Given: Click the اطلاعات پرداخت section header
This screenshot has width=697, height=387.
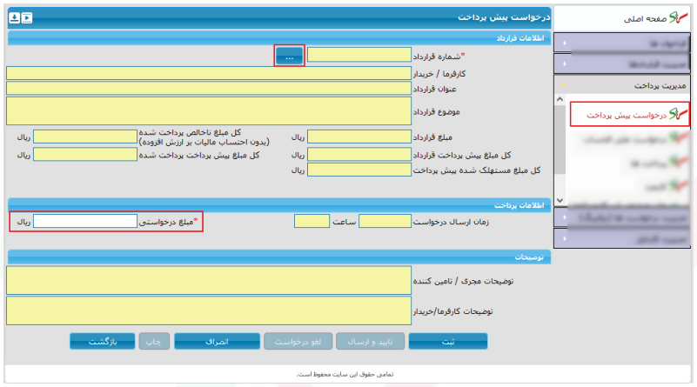Looking at the screenshot, I should click(x=279, y=205).
